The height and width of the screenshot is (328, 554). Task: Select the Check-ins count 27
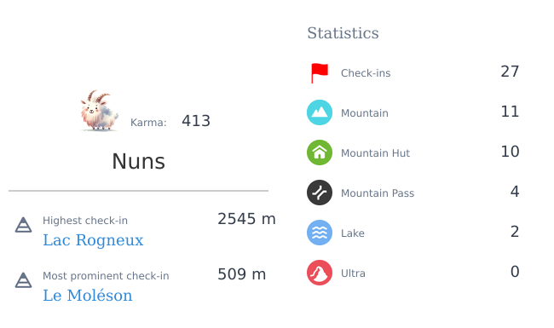(x=510, y=72)
